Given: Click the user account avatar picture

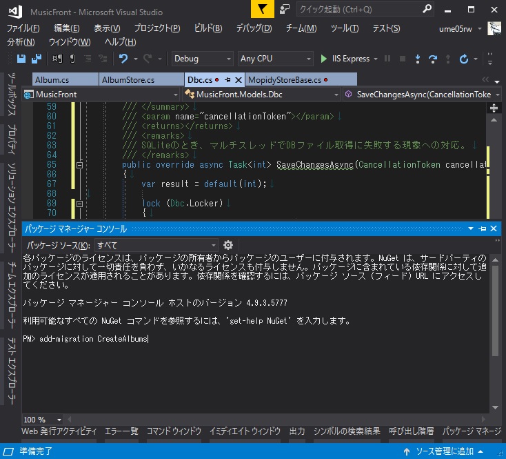Looking at the screenshot, I should coord(494,28).
